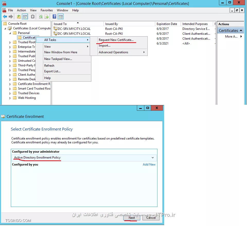Image resolution: width=247 pixels, height=226 pixels.
Task: Expand the Certificate Enrollment Requests node
Action: 10,84
